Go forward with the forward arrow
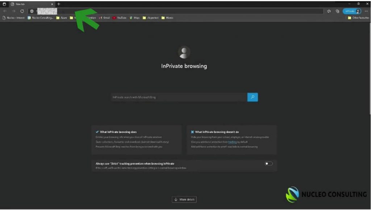 point(14,11)
